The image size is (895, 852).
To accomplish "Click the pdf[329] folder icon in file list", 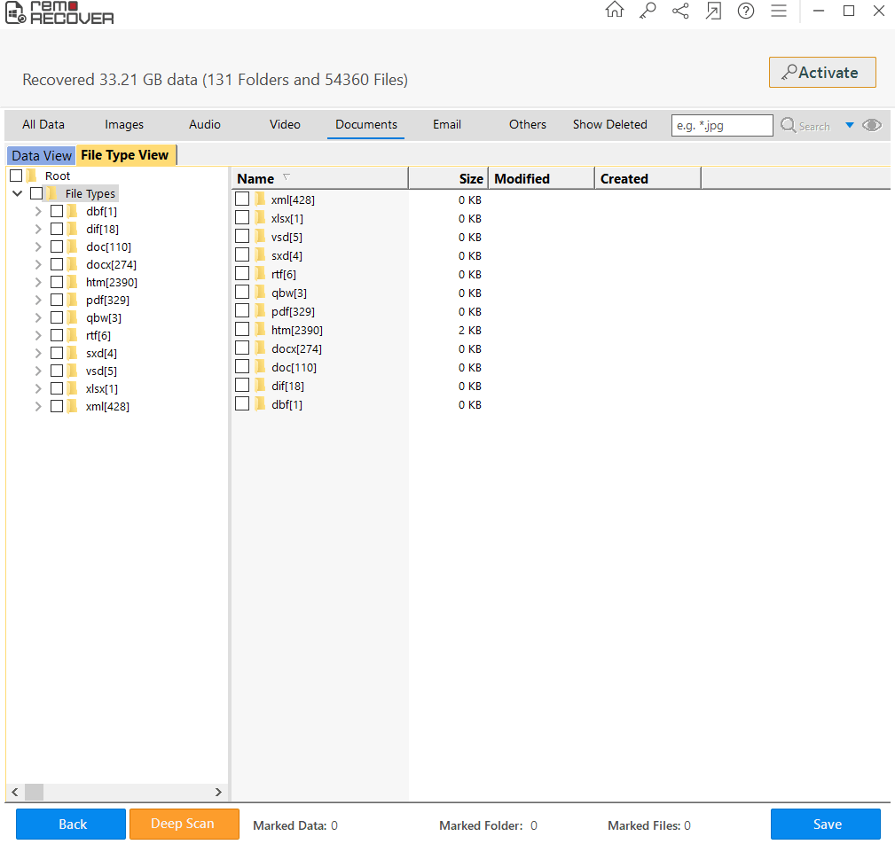I will click(261, 311).
